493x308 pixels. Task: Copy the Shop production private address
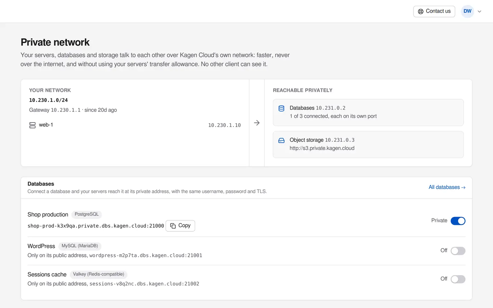[180, 226]
